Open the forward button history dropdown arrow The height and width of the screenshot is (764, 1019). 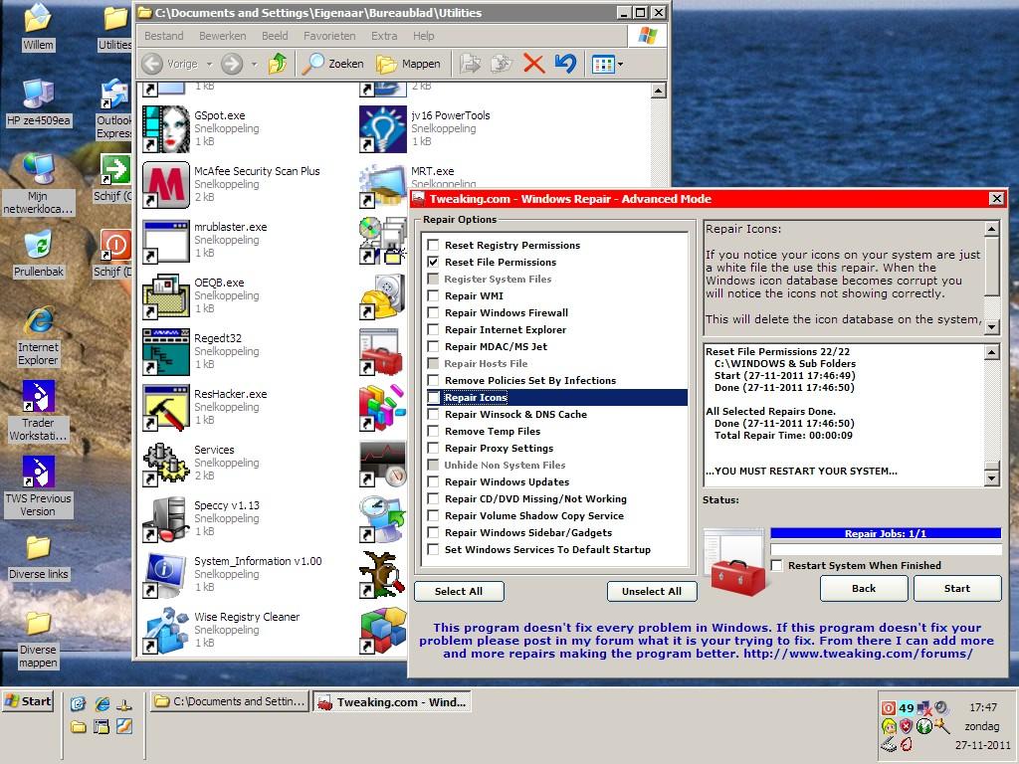pos(254,65)
